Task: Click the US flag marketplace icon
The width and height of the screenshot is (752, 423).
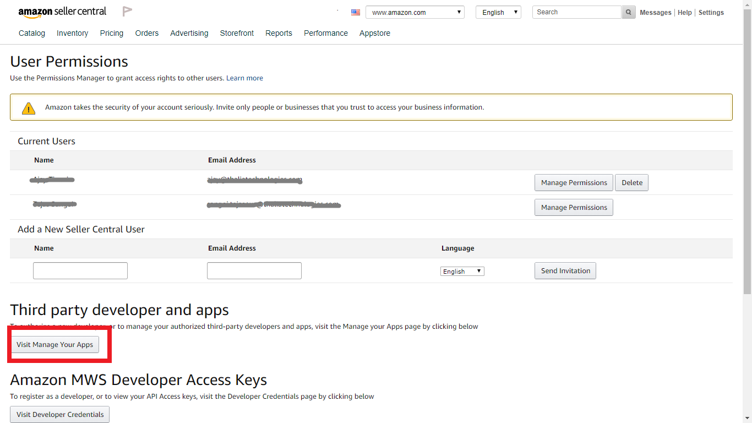Action: [356, 12]
